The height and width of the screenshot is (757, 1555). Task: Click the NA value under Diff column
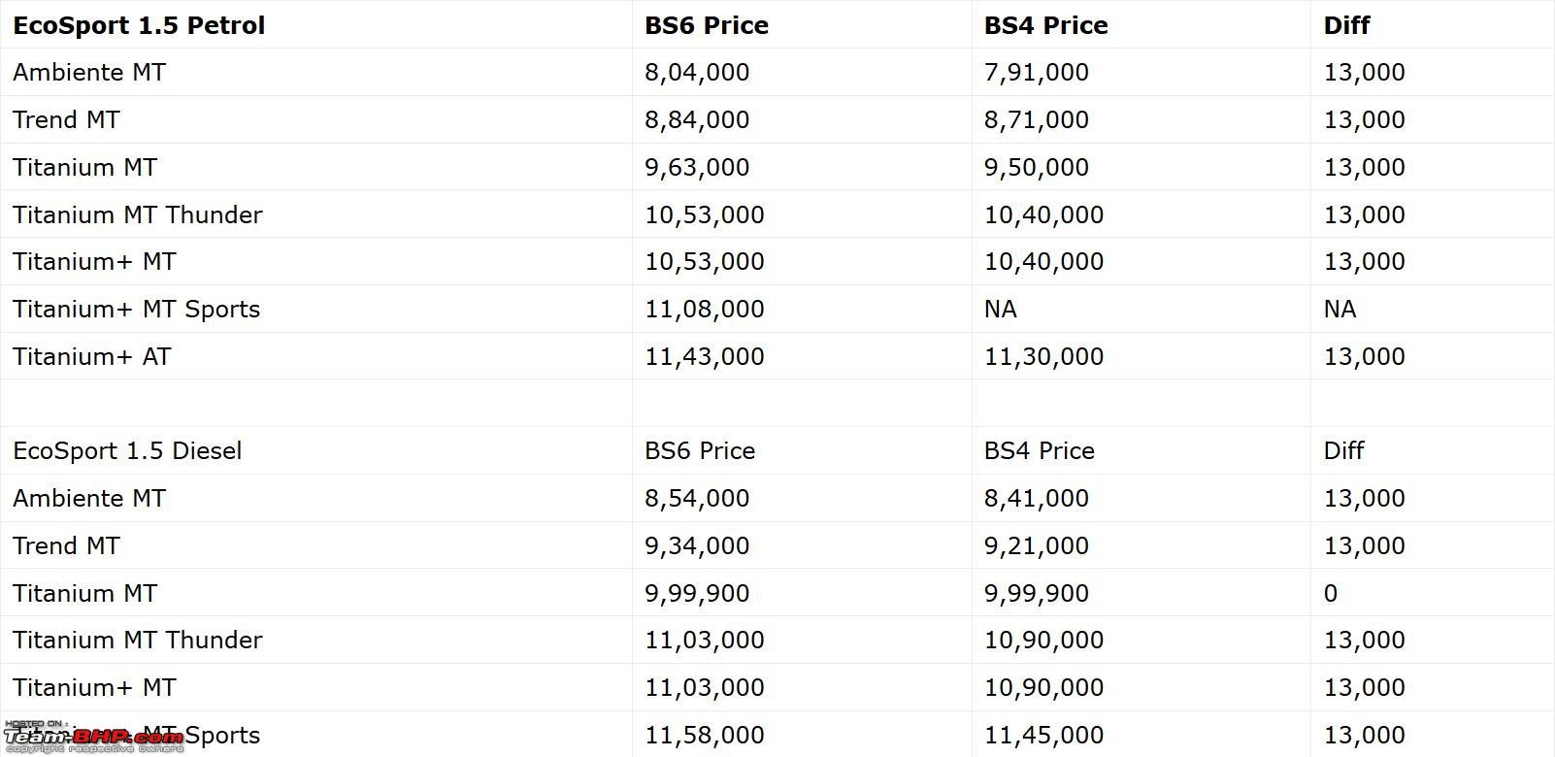coord(1340,310)
